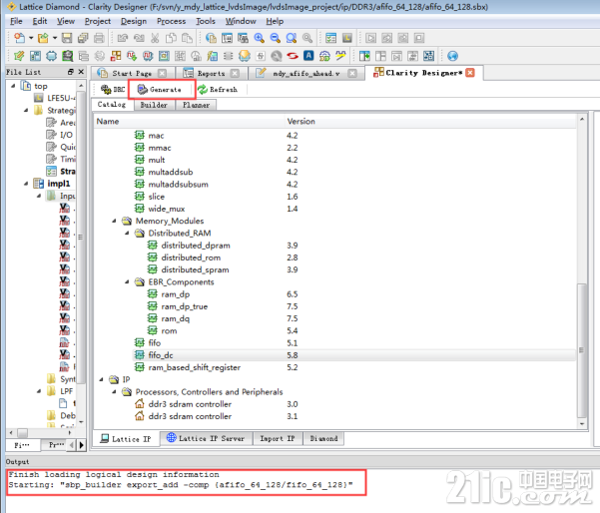The image size is (600, 513).
Task: Launch Active-HDL blue A icon
Action: pos(308,56)
